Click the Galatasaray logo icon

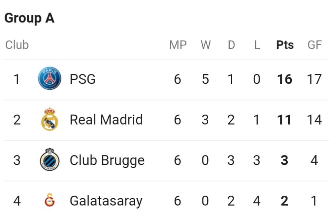tap(50, 200)
